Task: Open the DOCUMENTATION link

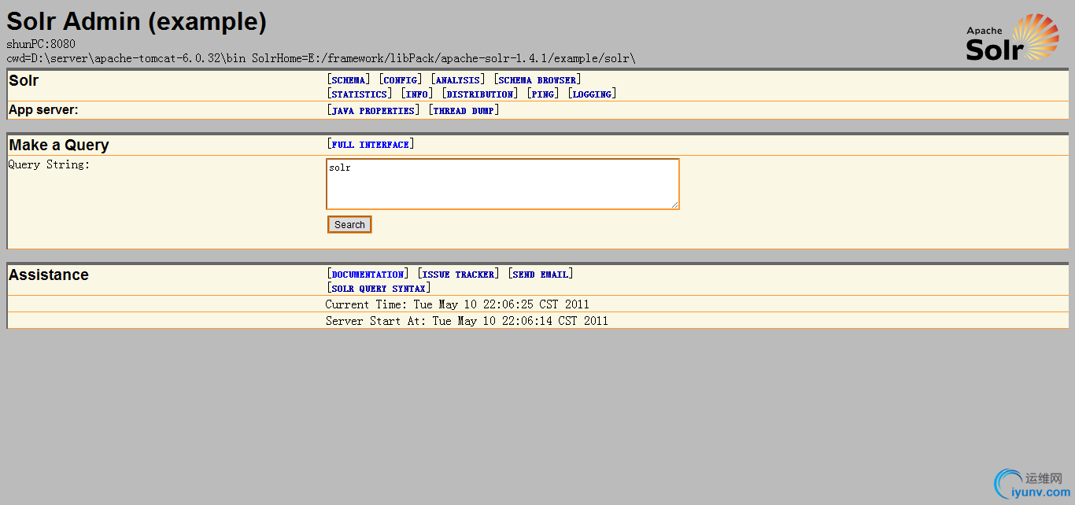Action: [368, 275]
